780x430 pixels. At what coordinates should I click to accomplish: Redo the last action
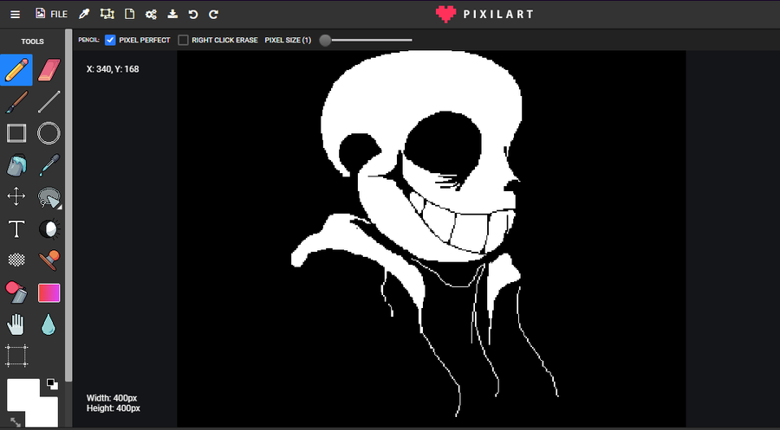tap(213, 15)
